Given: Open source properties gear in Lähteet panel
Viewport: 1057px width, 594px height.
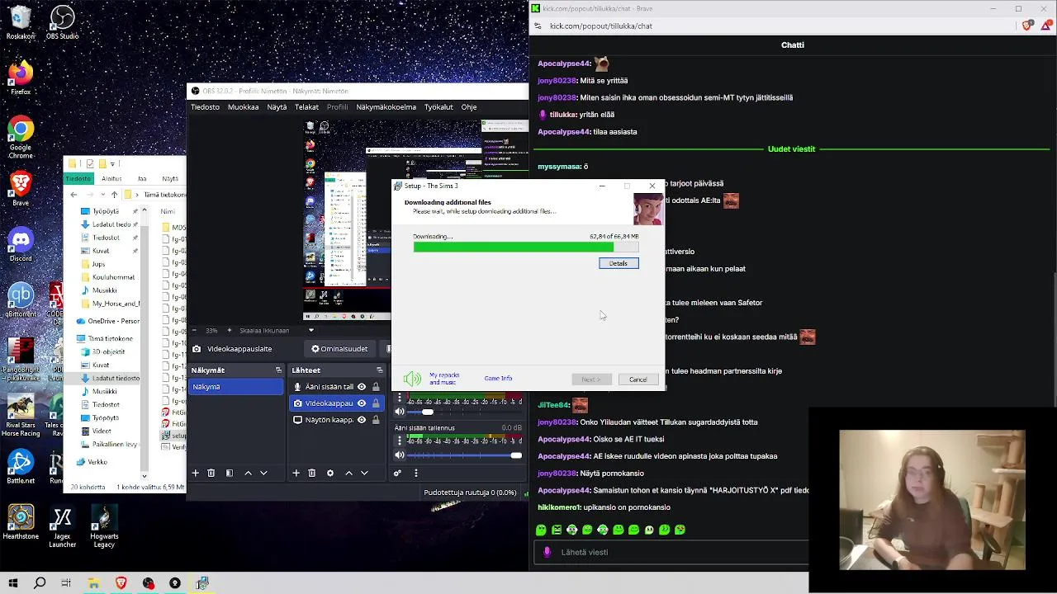Looking at the screenshot, I should tap(330, 473).
